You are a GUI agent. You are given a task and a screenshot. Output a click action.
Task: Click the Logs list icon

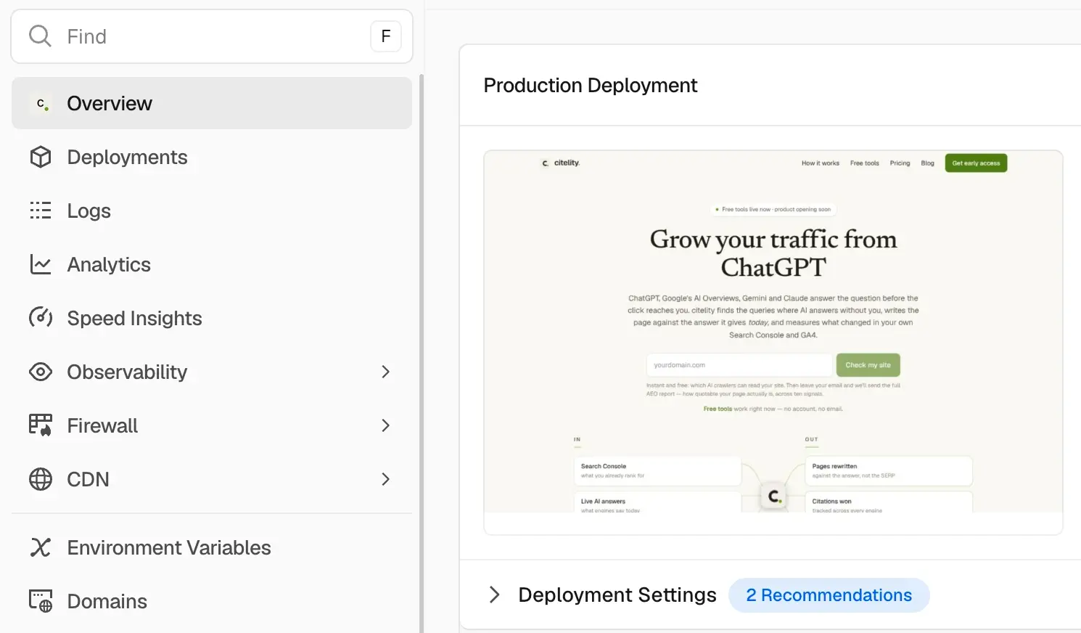(x=41, y=211)
